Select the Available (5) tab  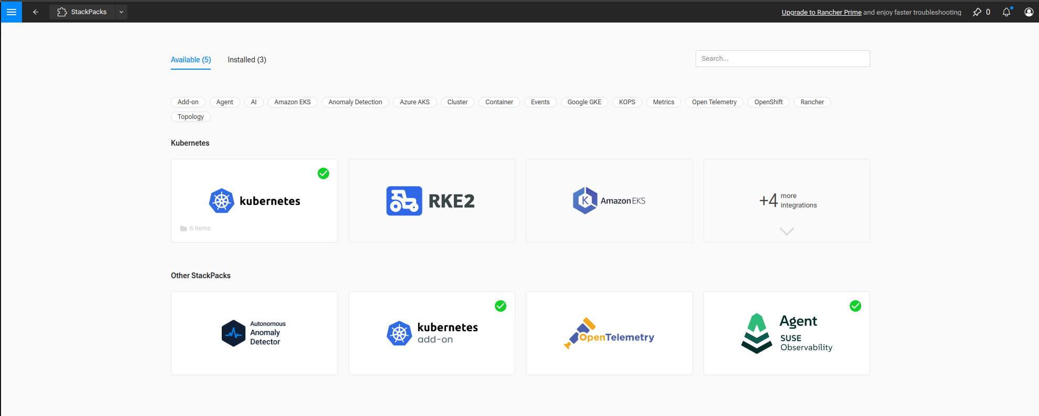pos(191,60)
